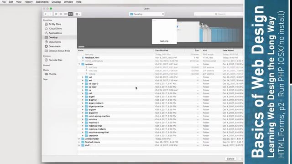This screenshot has height=164, width=292.
Task: Select the digart-practice folder name
Action: (x=96, y=107)
